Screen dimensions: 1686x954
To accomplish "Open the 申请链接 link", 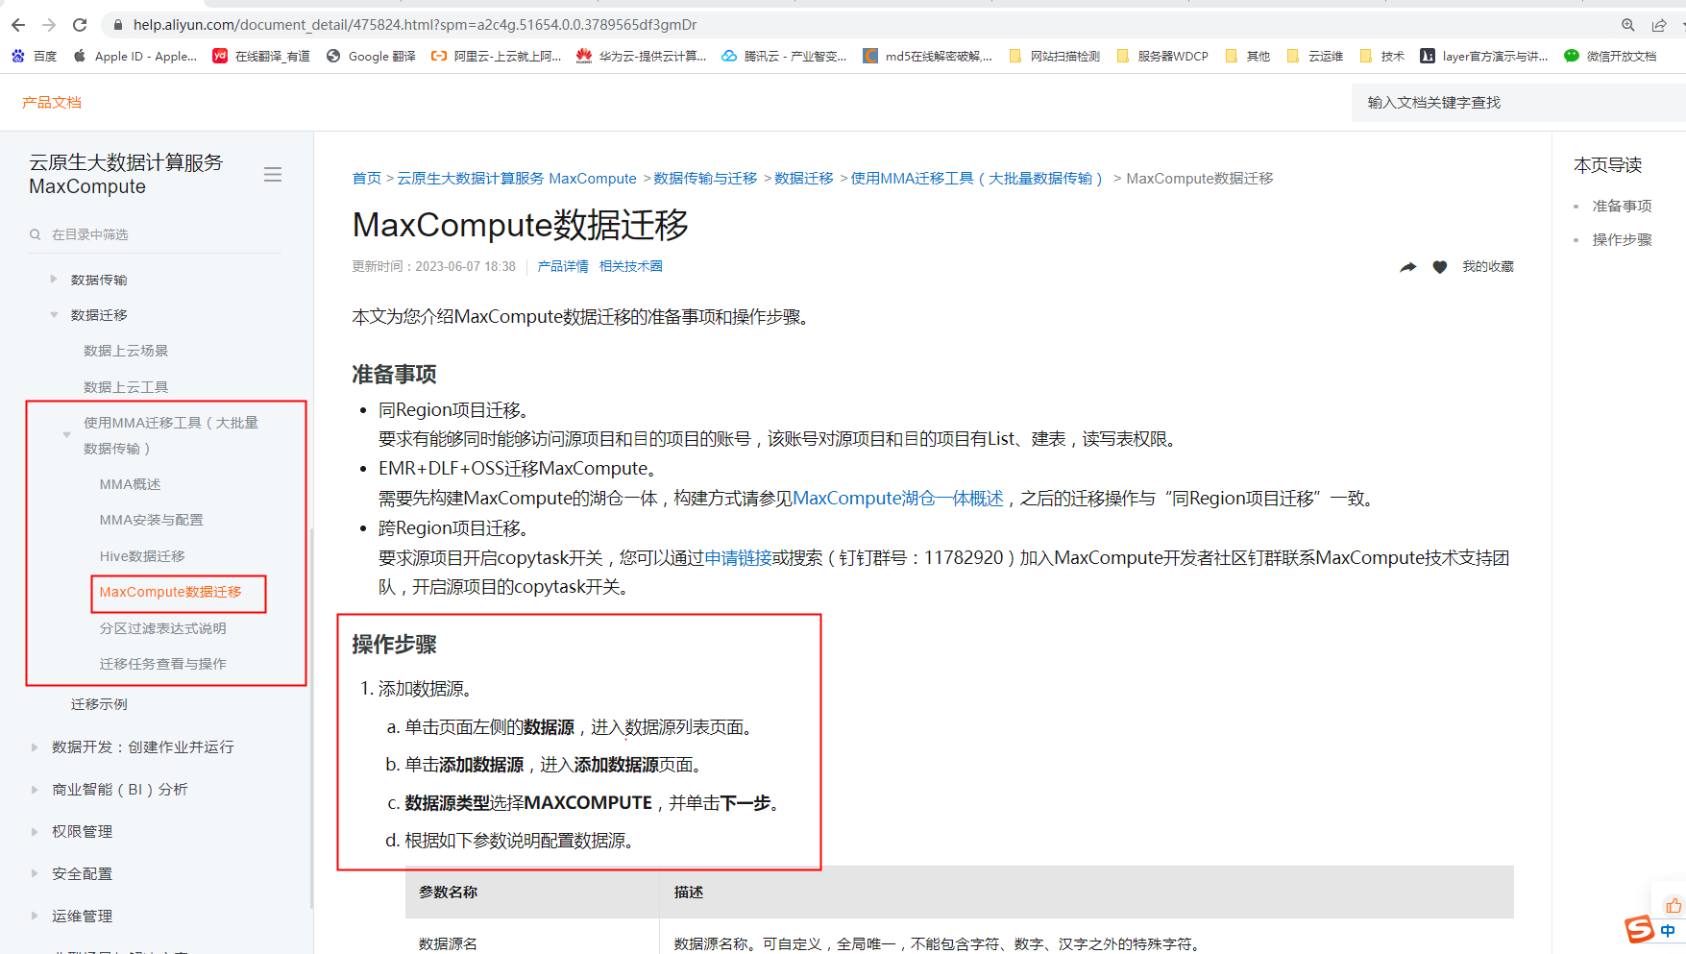I will [x=738, y=558].
